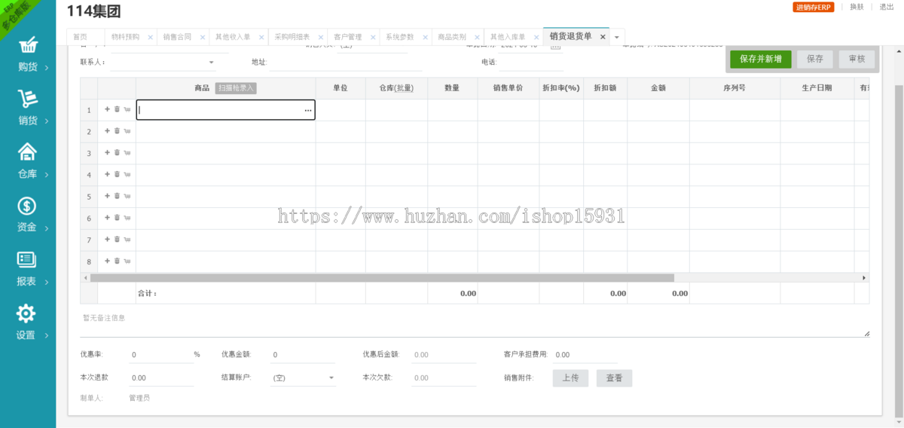
Task: Click the 保存并新增 green button
Action: point(761,59)
